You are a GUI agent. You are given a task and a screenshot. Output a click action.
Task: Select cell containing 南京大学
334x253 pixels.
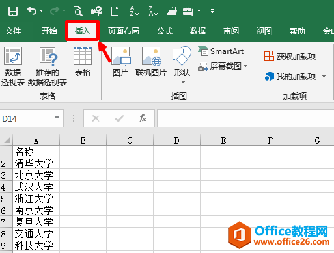tap(36, 210)
